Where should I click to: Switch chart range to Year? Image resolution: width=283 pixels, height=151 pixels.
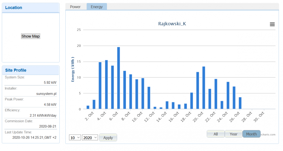(233, 134)
